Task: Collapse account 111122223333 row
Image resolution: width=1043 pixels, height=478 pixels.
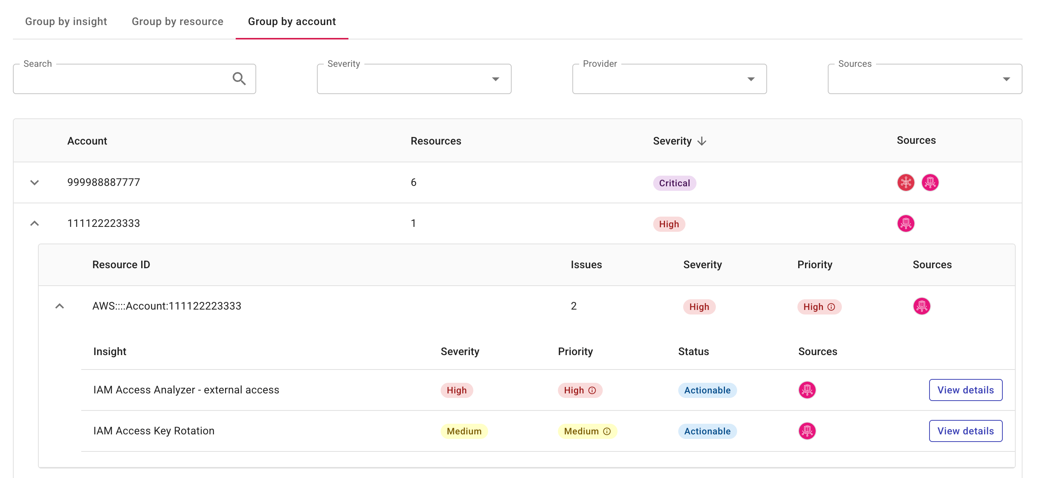Action: [35, 223]
